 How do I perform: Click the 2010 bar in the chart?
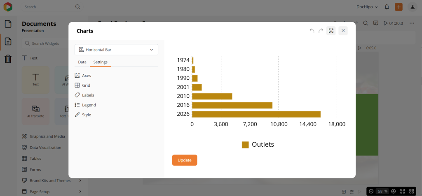212,96
